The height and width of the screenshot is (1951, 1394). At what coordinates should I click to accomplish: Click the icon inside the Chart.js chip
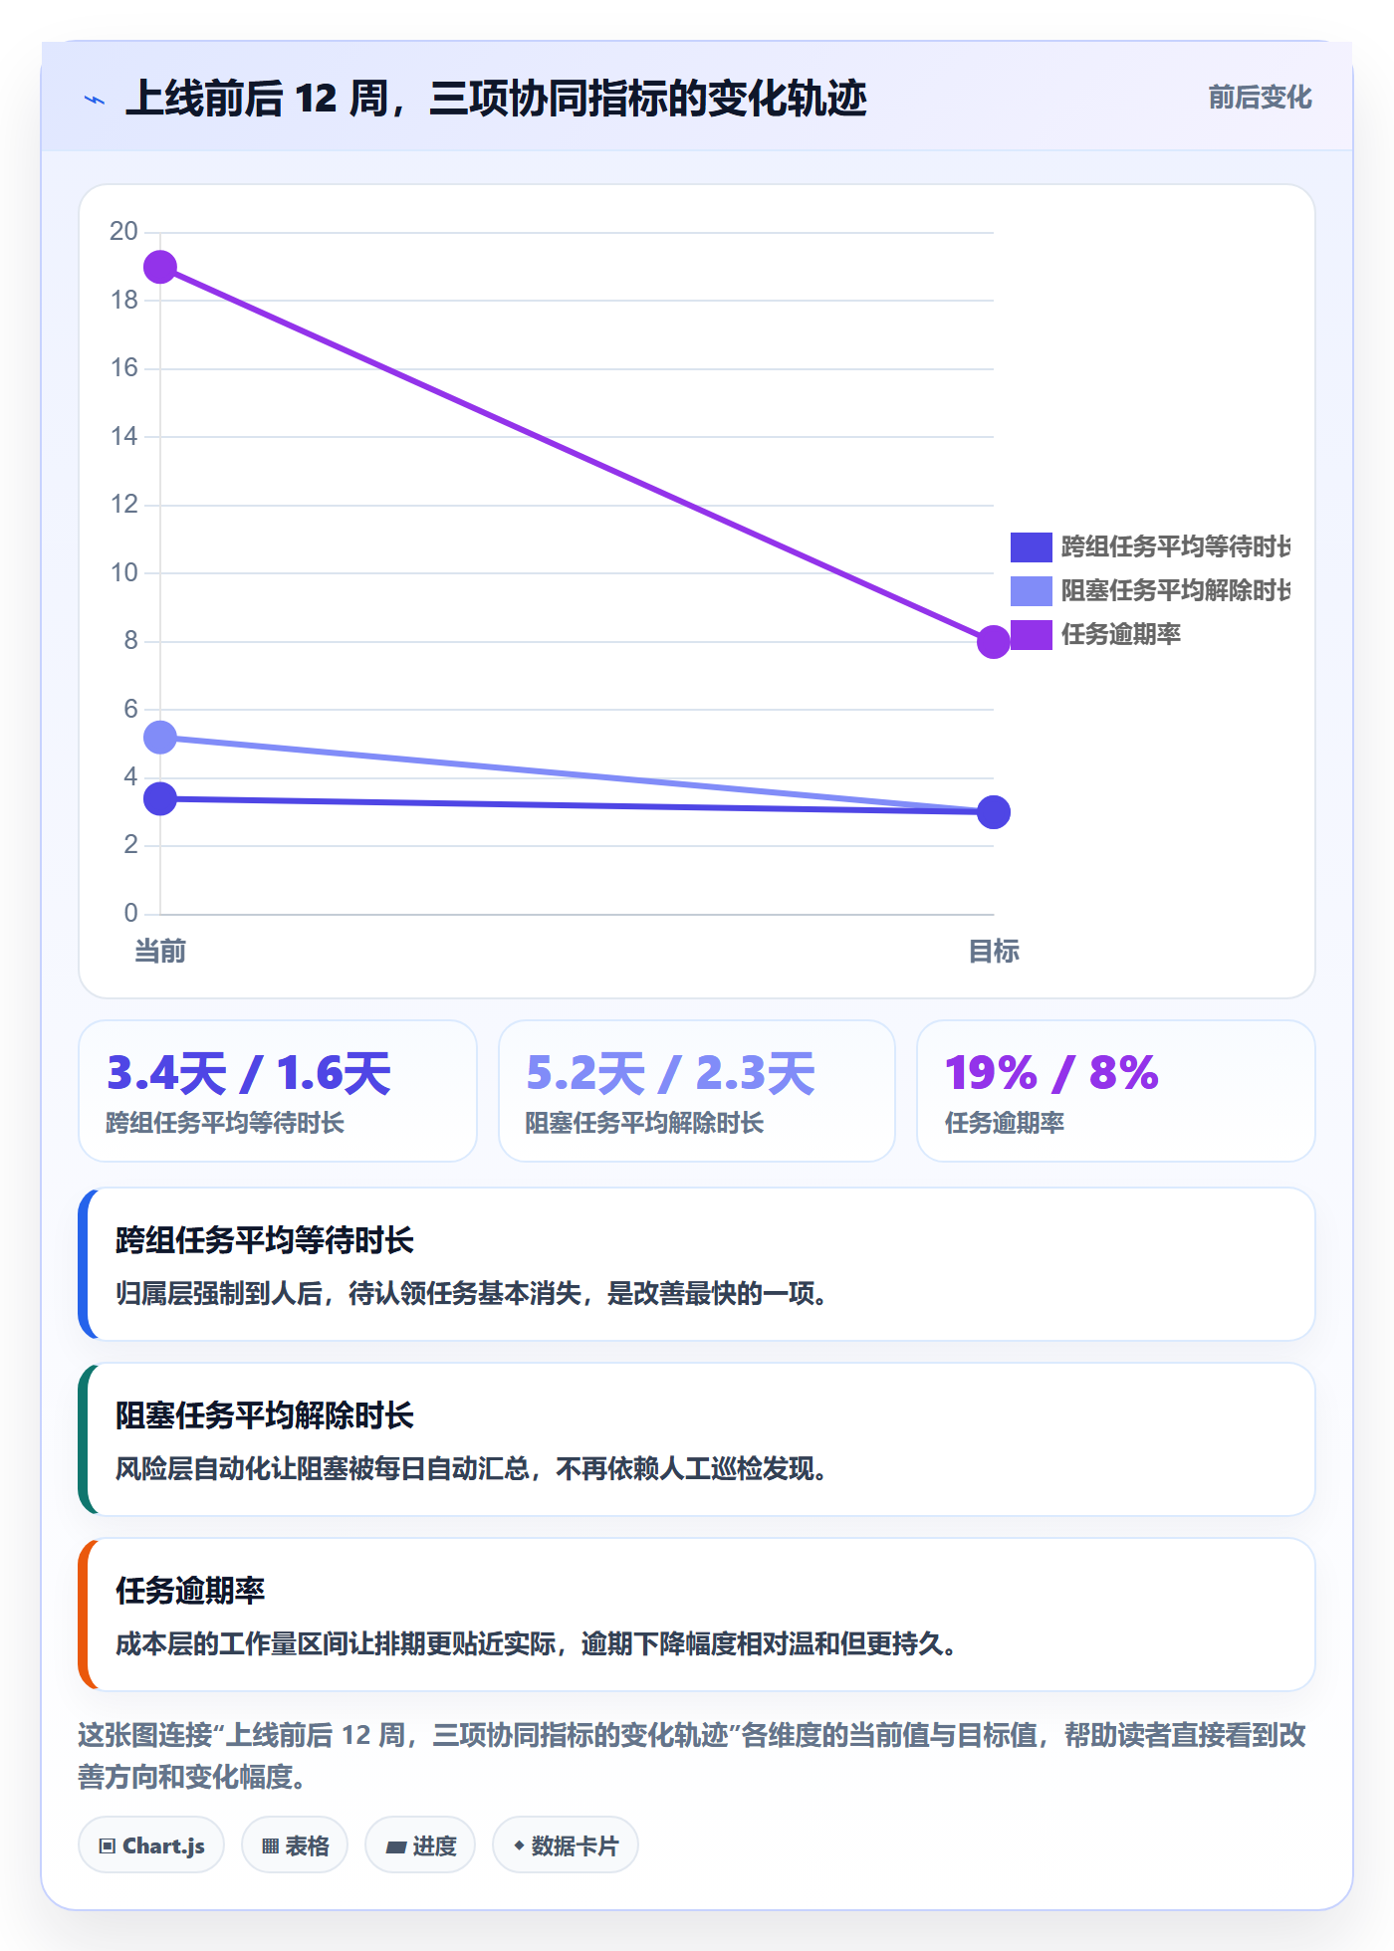coord(108,1846)
